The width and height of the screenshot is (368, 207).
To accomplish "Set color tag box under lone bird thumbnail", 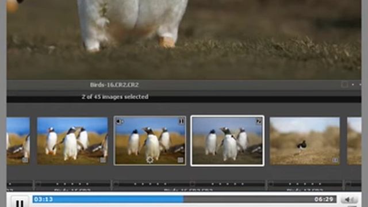I will coord(271,184).
